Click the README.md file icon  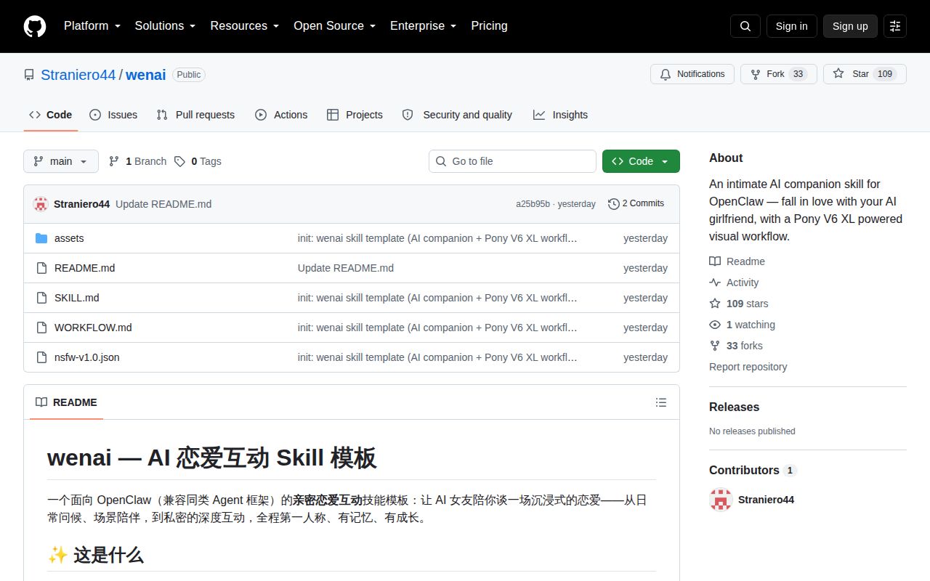[41, 268]
